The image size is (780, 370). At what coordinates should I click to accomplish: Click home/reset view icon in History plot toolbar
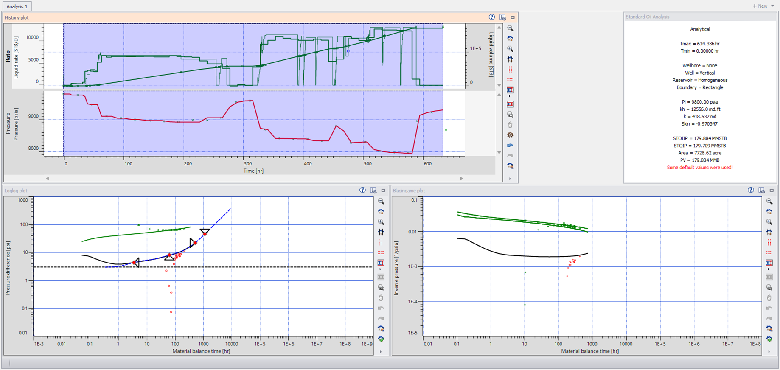(x=510, y=39)
